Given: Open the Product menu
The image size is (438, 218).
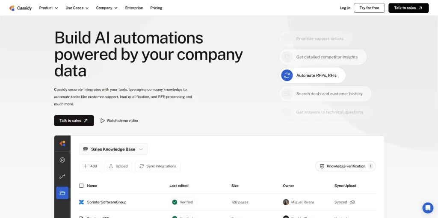Looking at the screenshot, I should (48, 8).
